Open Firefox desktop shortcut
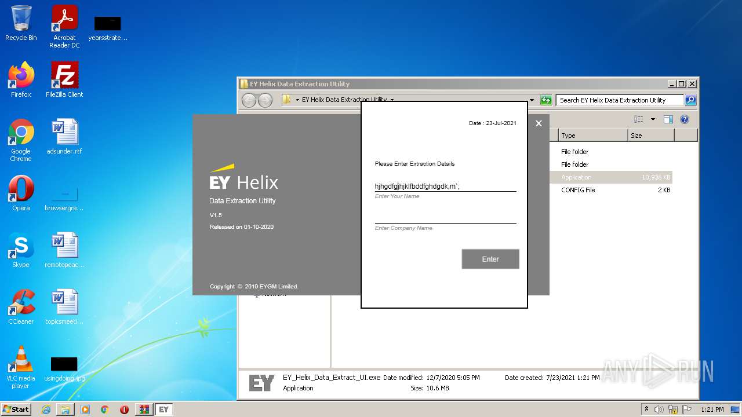This screenshot has height=417, width=742. coord(21,80)
